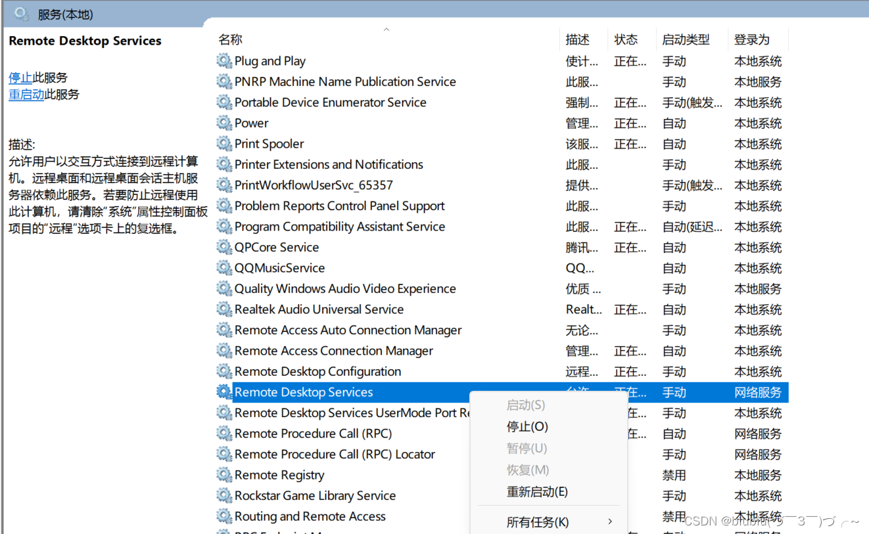Screen dimensions: 869x534
Task: Select the Print Spooler service name
Action: (270, 144)
